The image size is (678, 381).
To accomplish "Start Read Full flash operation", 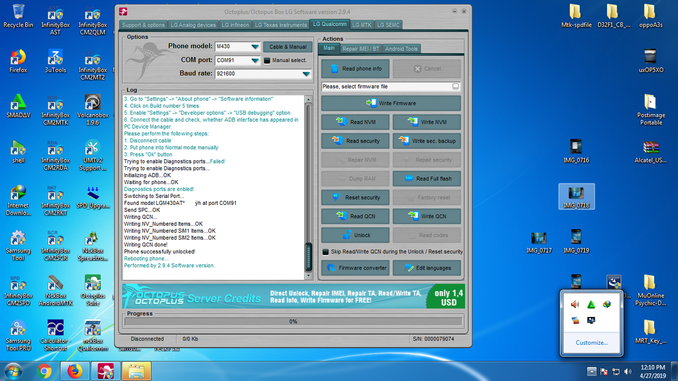I will click(x=426, y=179).
